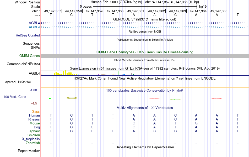
Task: Click the H3K27Ac Mark ENCODE track title
Action: [x=145, y=78]
